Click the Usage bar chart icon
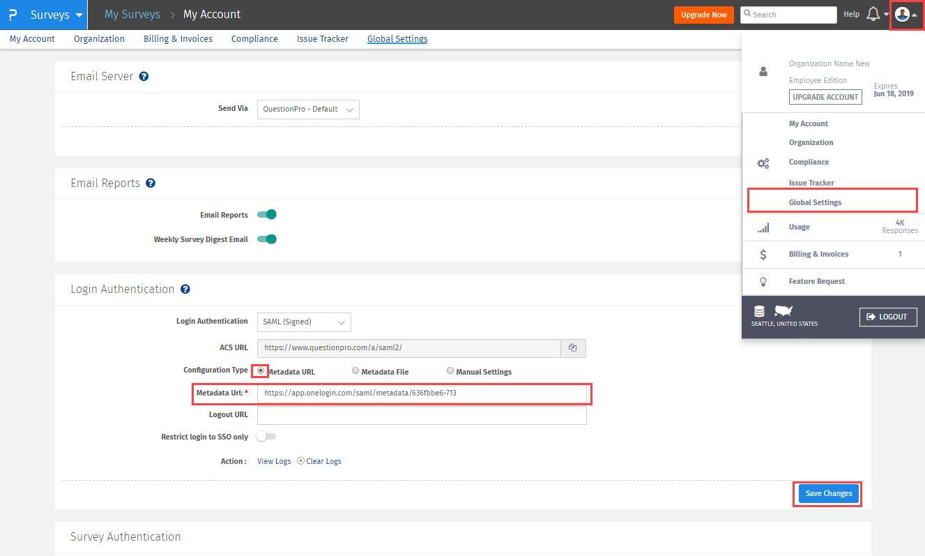 coord(763,227)
